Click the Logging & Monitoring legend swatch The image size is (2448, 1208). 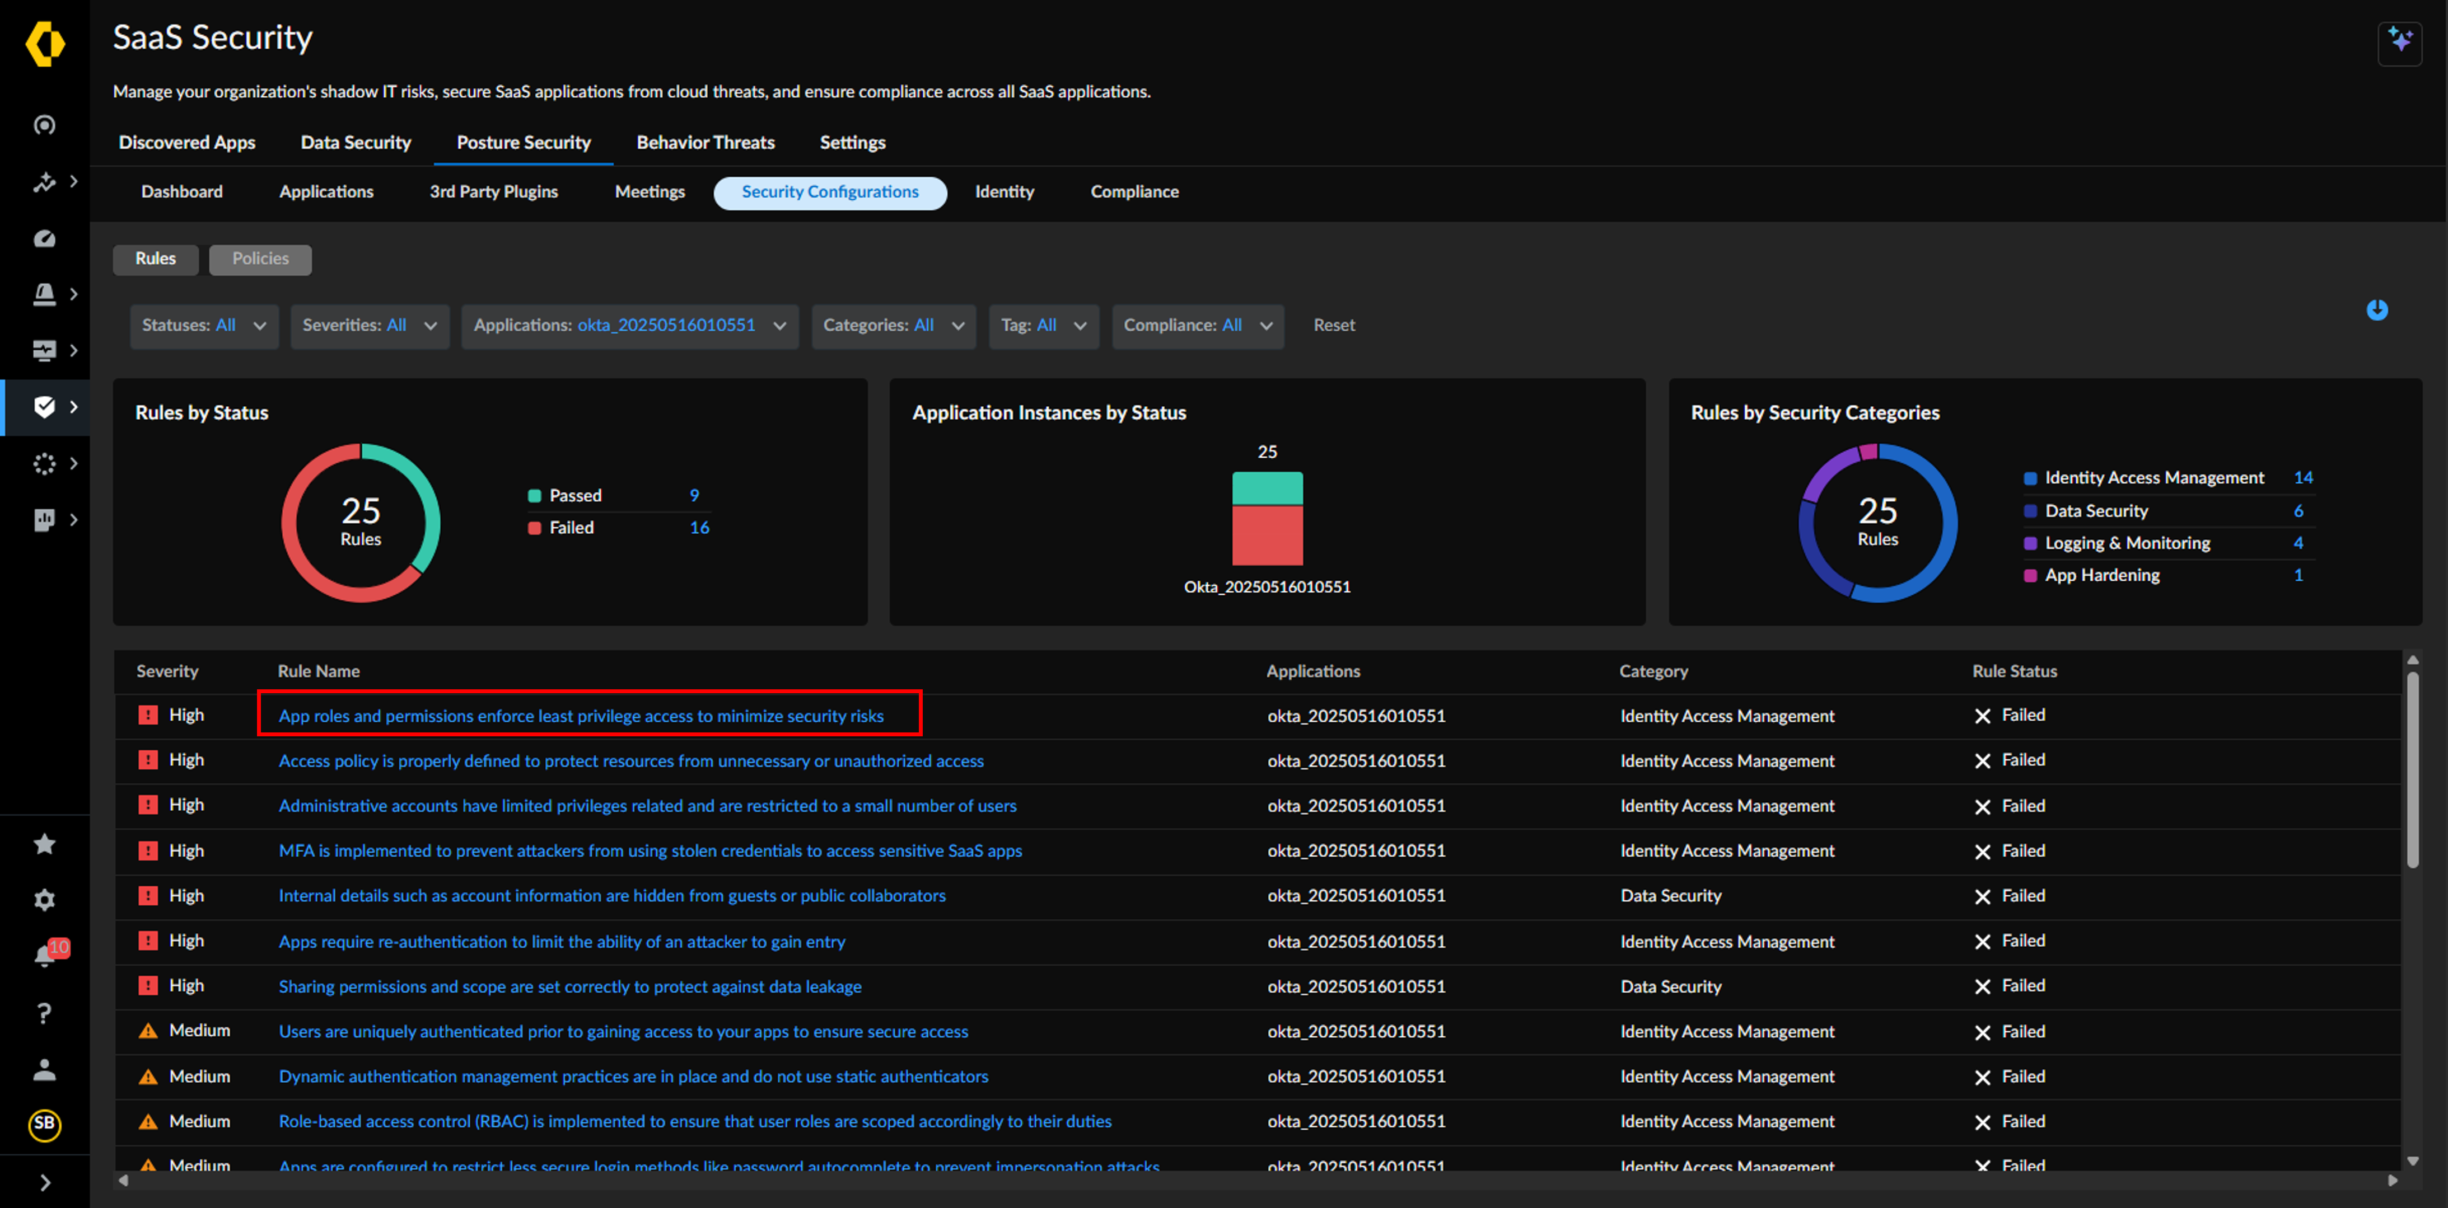[x=2030, y=543]
